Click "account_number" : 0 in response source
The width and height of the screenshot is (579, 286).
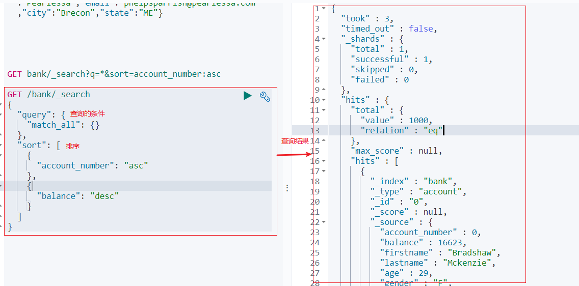click(x=430, y=232)
